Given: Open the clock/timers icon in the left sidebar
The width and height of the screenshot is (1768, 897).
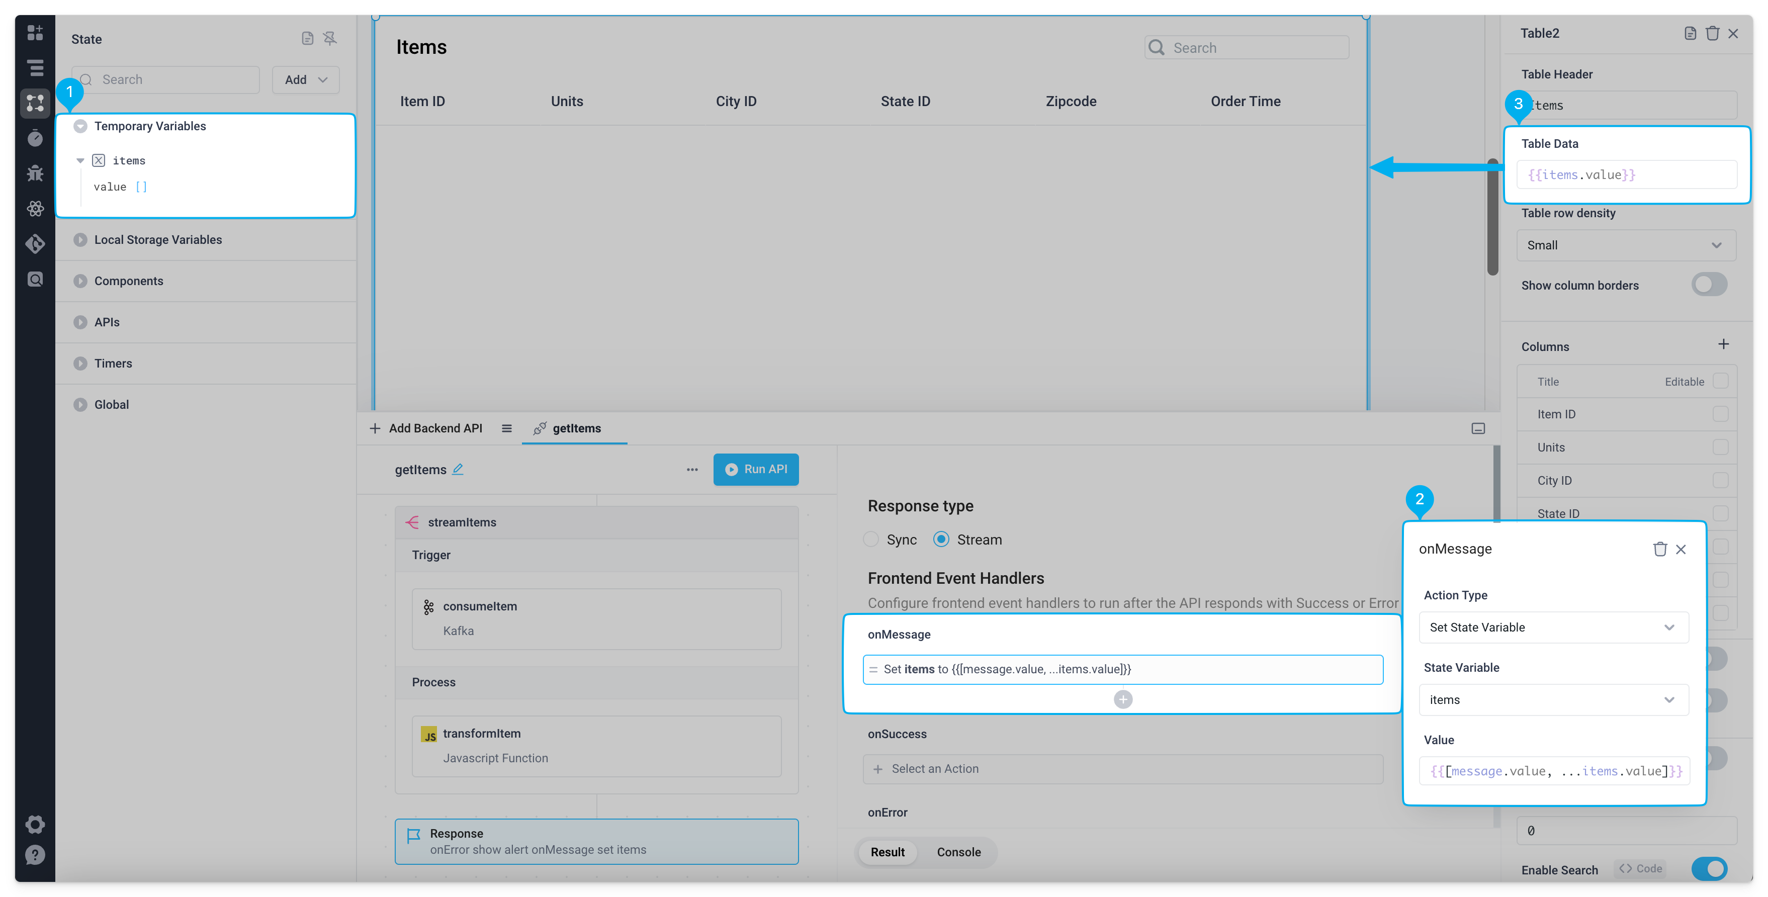Looking at the screenshot, I should coord(35,138).
